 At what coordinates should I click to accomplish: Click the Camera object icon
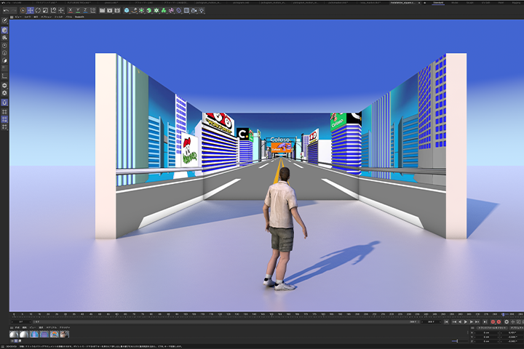(x=194, y=10)
